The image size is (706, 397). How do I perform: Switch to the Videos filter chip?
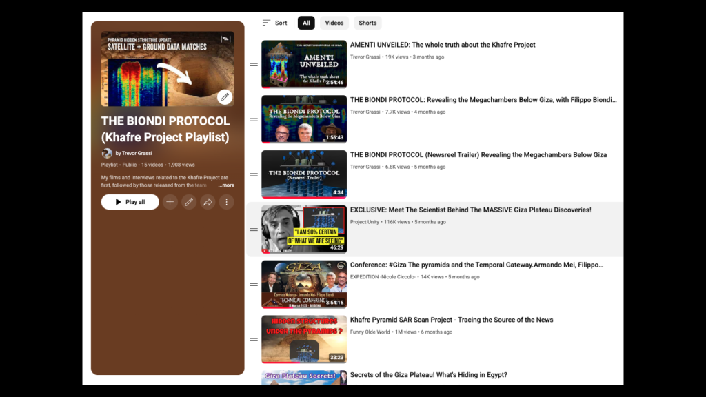pyautogui.click(x=334, y=23)
